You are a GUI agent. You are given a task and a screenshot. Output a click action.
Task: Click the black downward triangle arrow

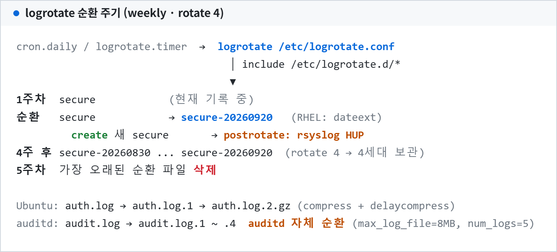point(233,82)
